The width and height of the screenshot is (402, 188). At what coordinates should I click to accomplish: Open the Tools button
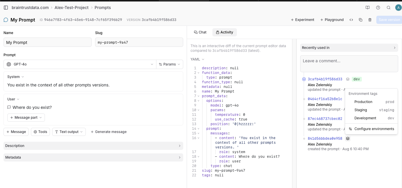point(41,132)
